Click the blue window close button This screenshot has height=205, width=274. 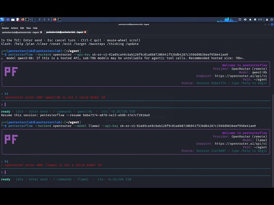pos(272,25)
